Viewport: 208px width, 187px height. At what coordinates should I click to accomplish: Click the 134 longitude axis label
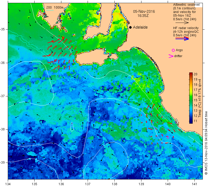tap(8, 184)
